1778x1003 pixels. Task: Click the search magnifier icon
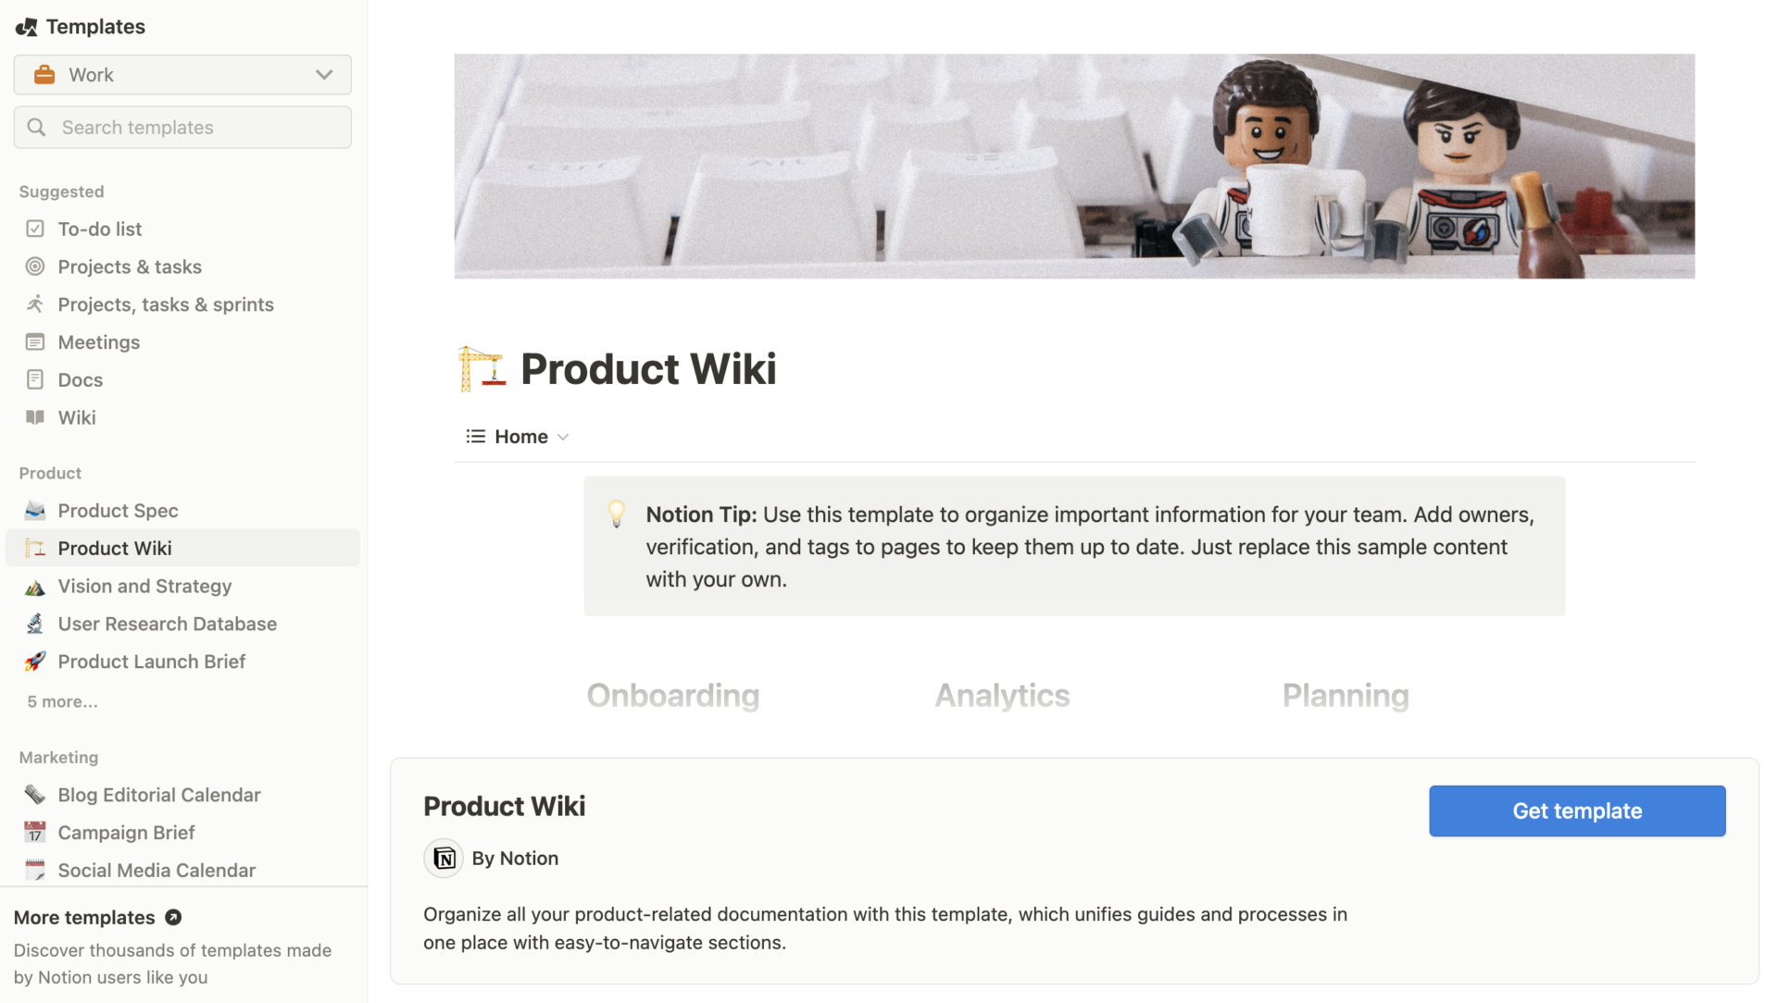tap(37, 127)
